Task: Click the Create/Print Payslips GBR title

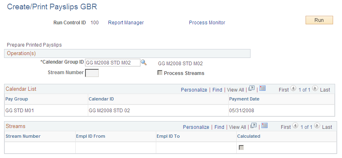Action: [52, 7]
